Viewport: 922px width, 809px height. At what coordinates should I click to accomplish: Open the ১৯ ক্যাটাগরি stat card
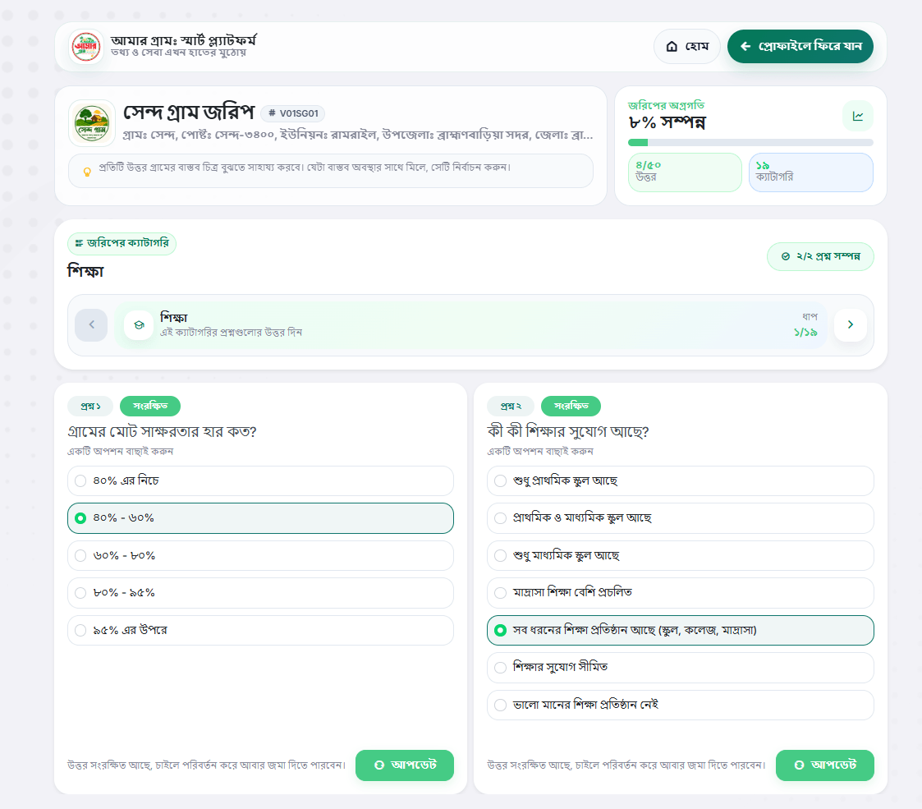pos(811,172)
